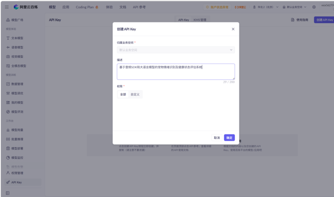The height and width of the screenshot is (197, 334).
Task: Select the 自定义 permission option
Action: [135, 94]
